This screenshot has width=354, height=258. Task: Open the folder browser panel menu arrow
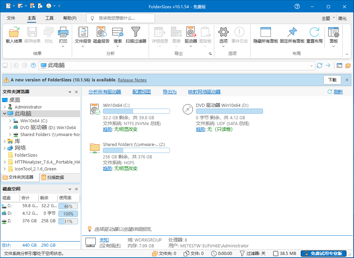(70, 92)
